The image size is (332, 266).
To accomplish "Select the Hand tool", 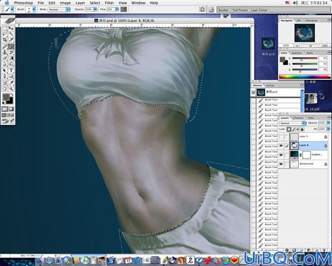I will pos(4,89).
